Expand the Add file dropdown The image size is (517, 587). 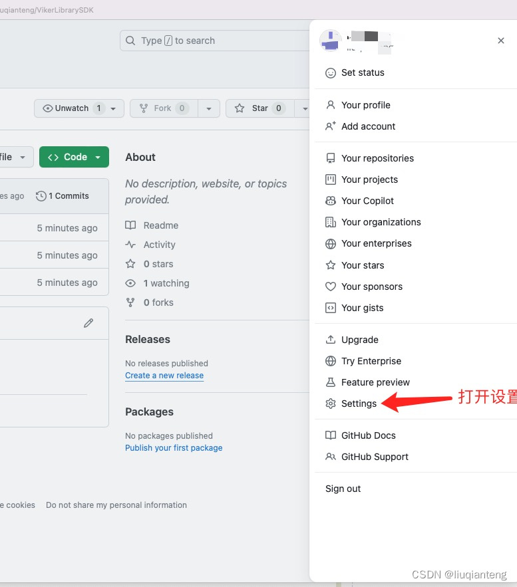point(15,157)
